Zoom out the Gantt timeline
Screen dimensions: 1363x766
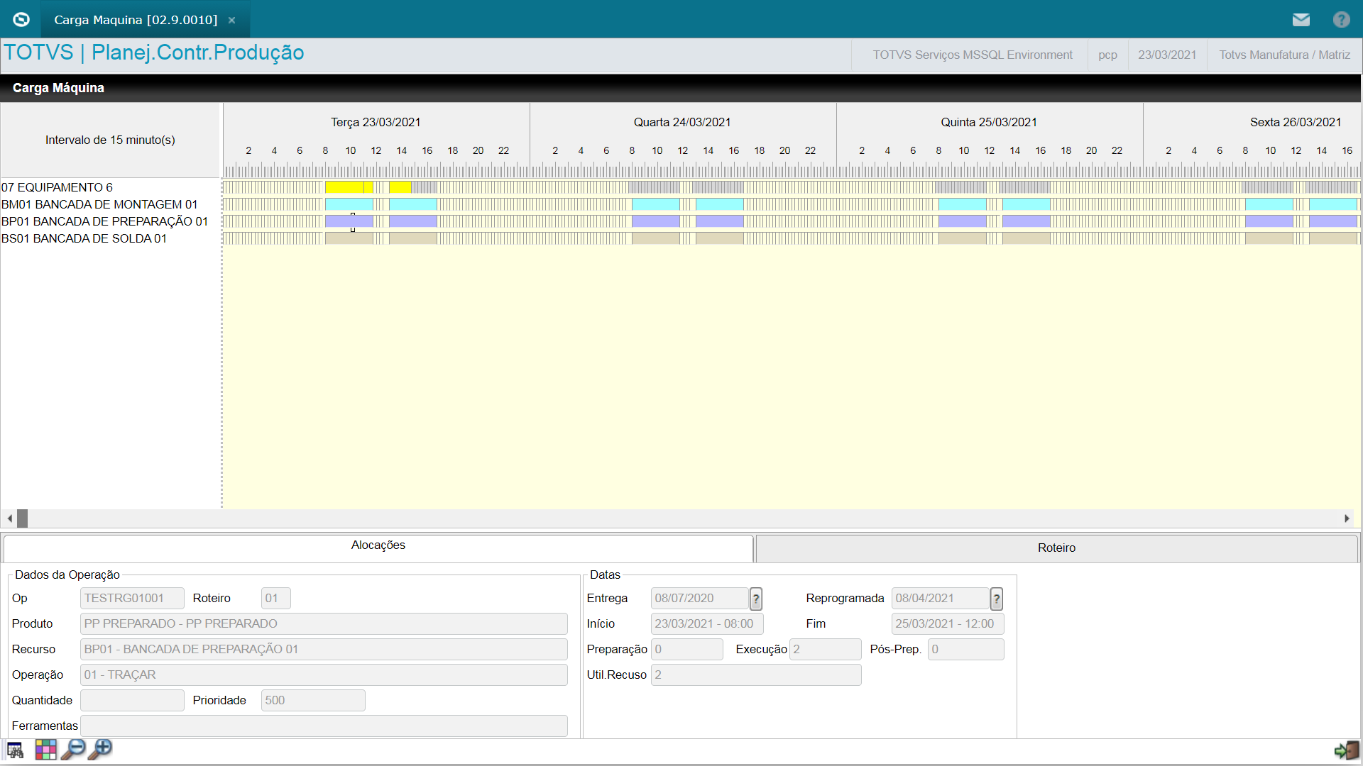point(73,750)
